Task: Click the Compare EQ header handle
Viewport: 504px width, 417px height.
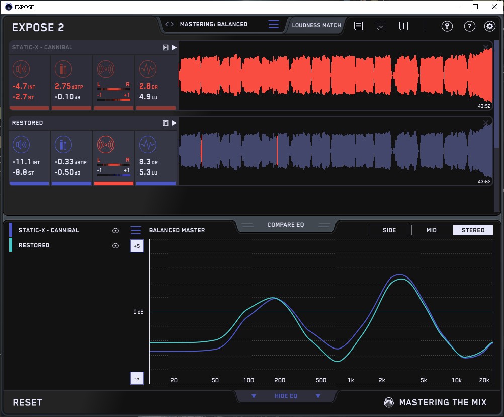Action: (x=286, y=225)
